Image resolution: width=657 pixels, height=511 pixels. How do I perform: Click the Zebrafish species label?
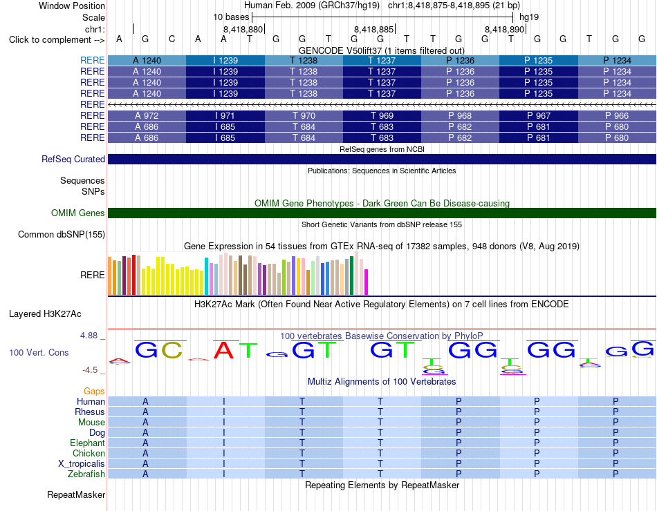(86, 474)
